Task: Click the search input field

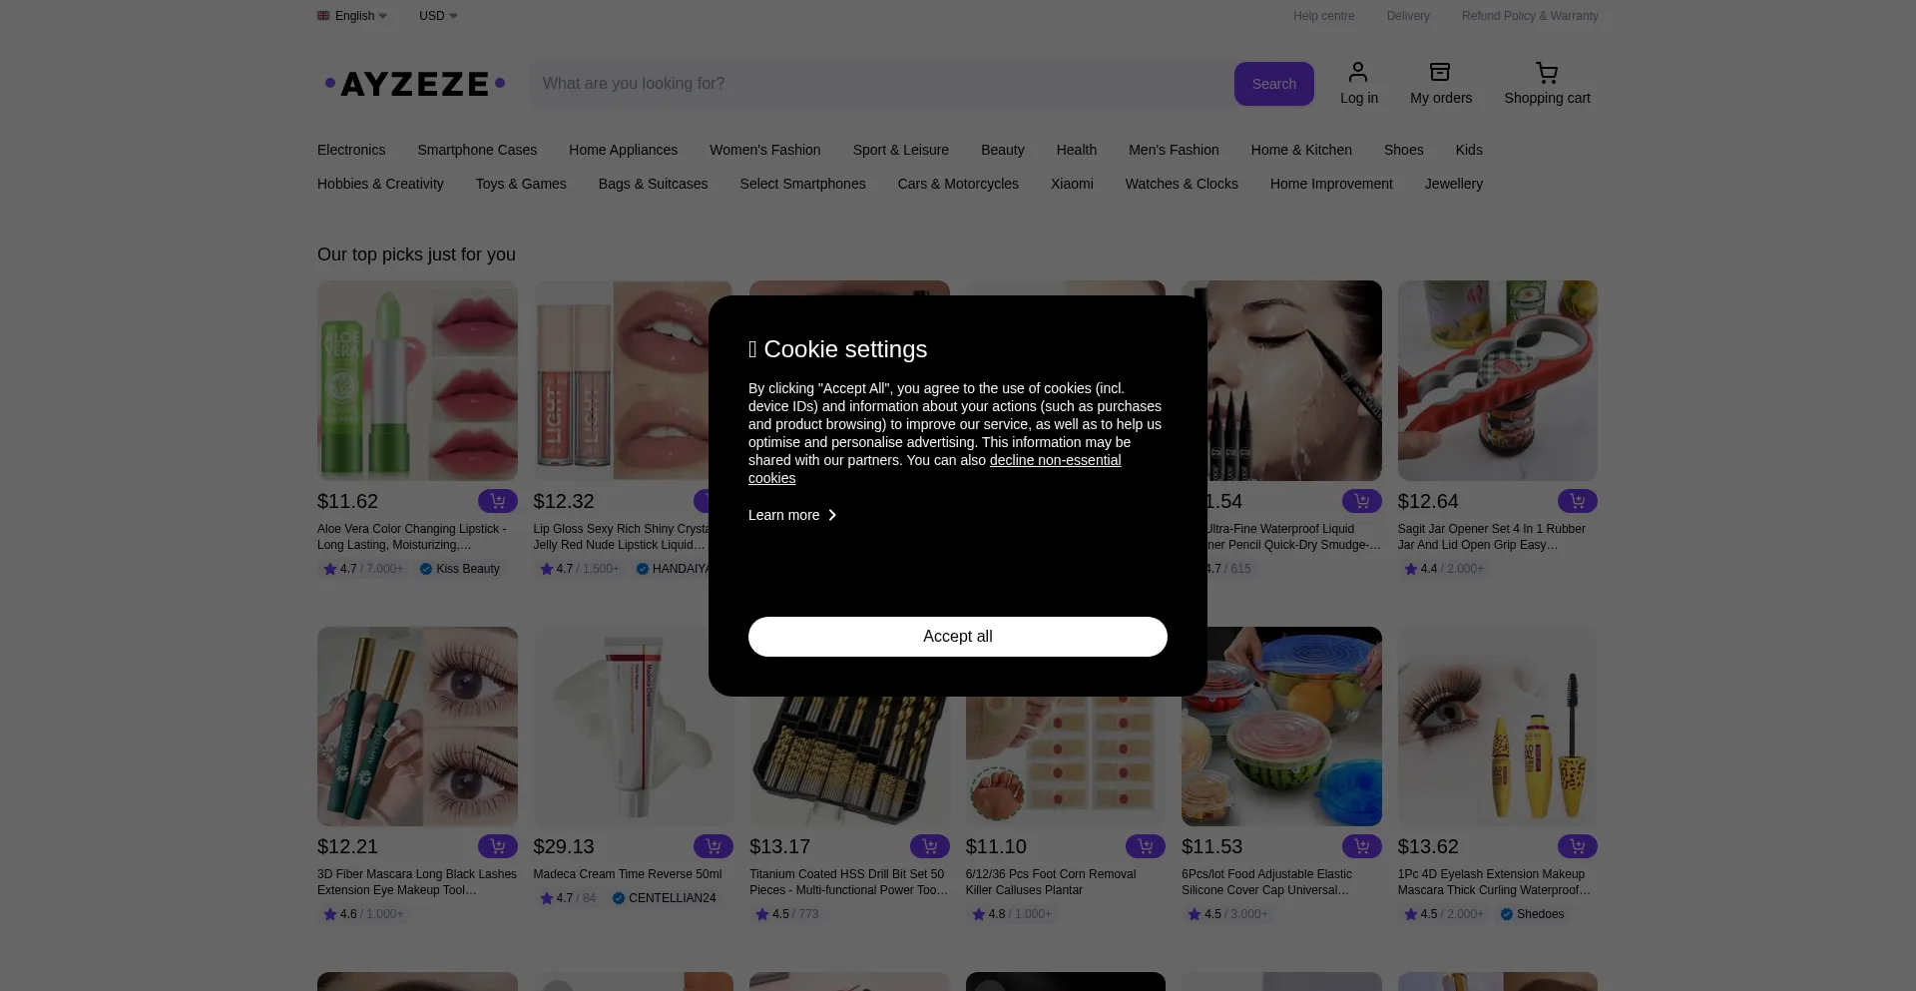Action: 878,84
